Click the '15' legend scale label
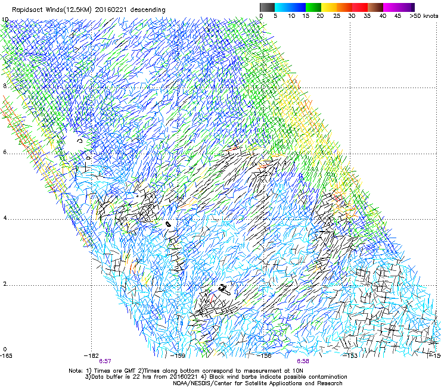441x387 pixels. (306, 16)
